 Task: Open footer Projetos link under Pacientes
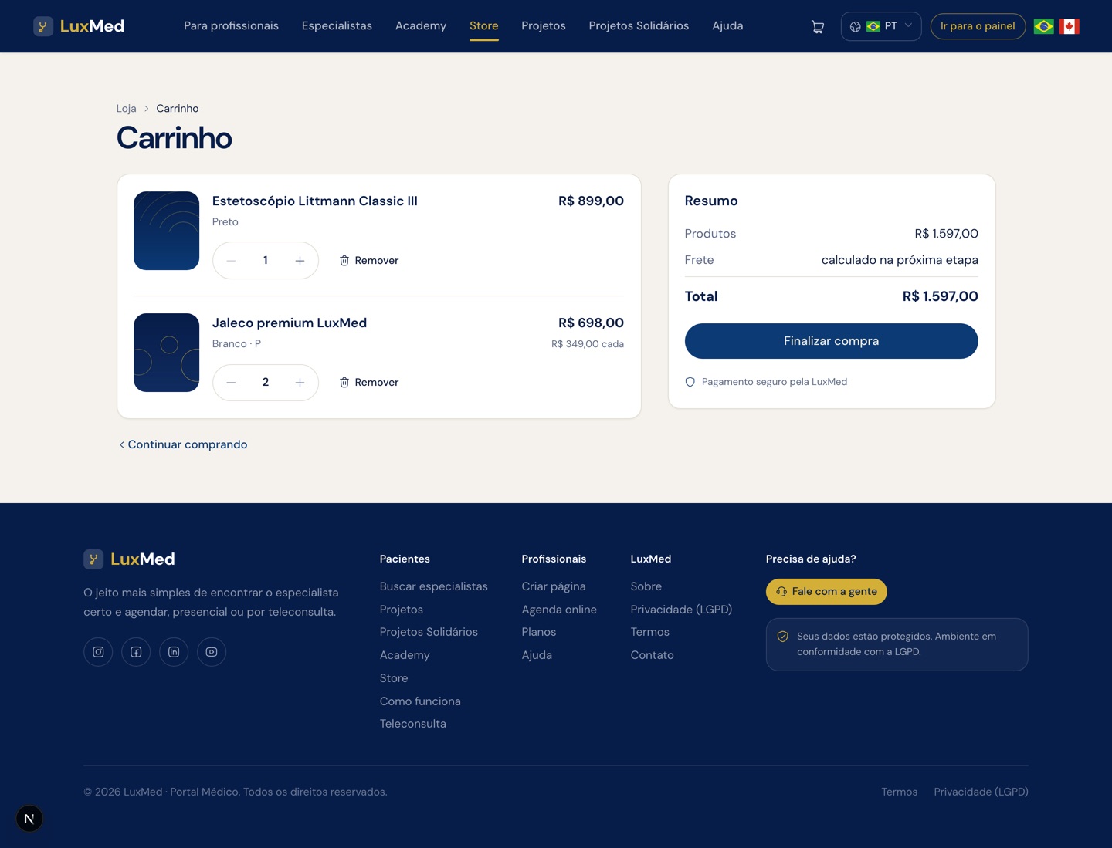point(402,610)
